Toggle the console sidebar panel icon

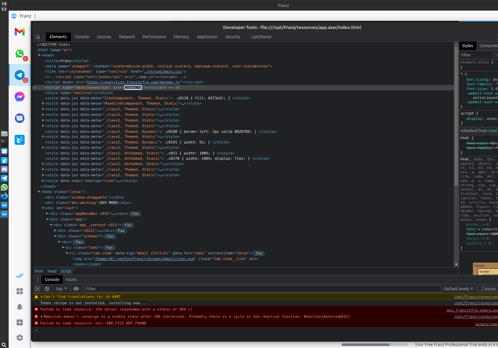pyautogui.click(x=38, y=289)
